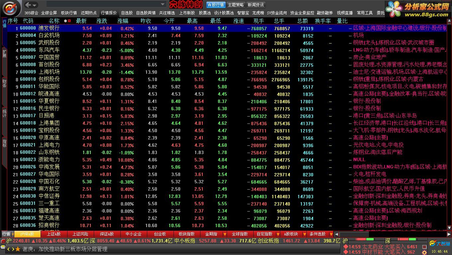Image resolution: width=452 pixels, height=255 pixels.
Task: Click the mail envelope icon at bottom-left
Action: [x=3, y=248]
